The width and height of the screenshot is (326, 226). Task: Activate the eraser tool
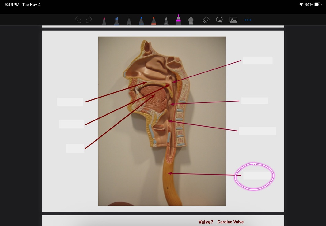206,20
